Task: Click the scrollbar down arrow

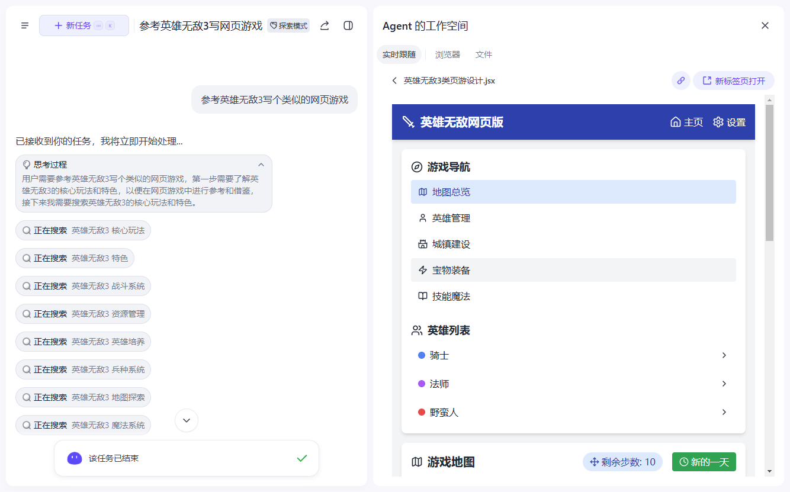Action: pos(769,471)
